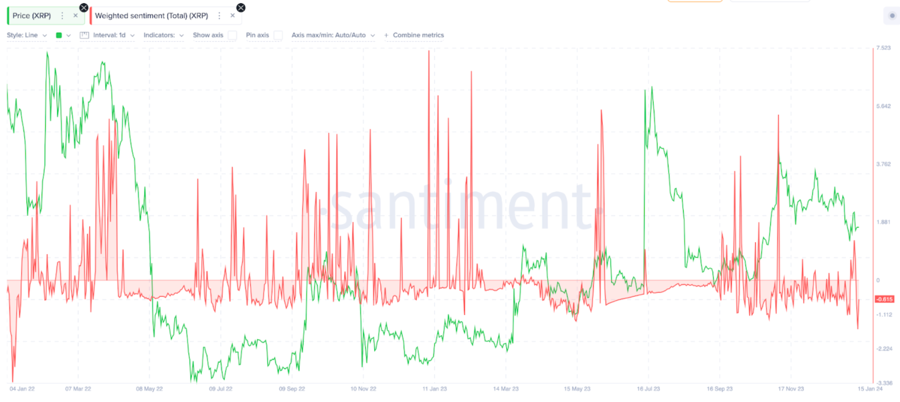900x402 pixels.
Task: Click the 09 Sep 22 date label
Action: pyautogui.click(x=292, y=389)
